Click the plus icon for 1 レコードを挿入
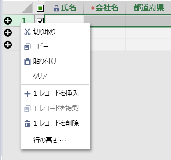This screenshot has height=160, width=171. point(27,94)
